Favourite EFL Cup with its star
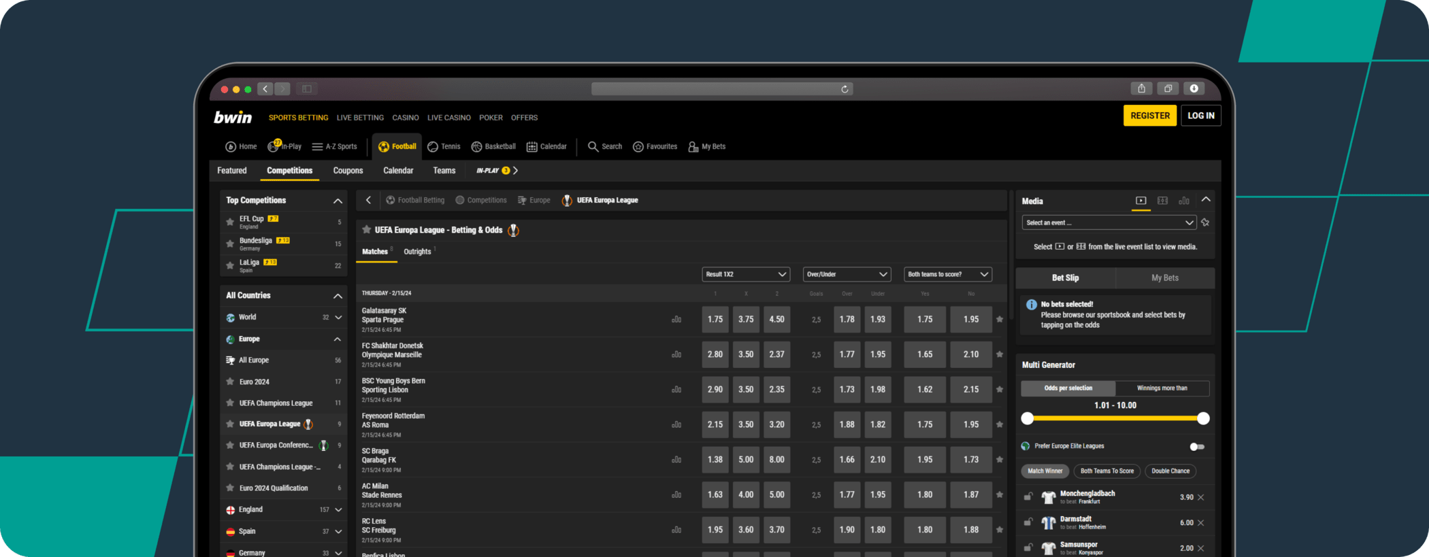The height and width of the screenshot is (557, 1429). pos(230,222)
